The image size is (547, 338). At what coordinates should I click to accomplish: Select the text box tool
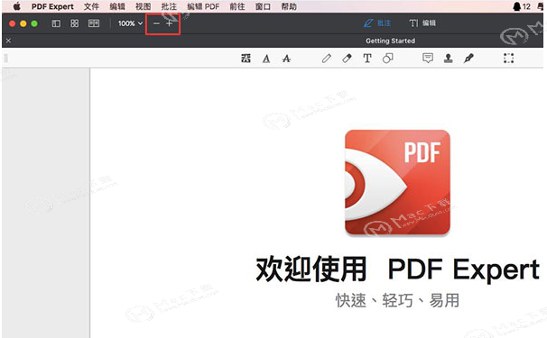(367, 59)
